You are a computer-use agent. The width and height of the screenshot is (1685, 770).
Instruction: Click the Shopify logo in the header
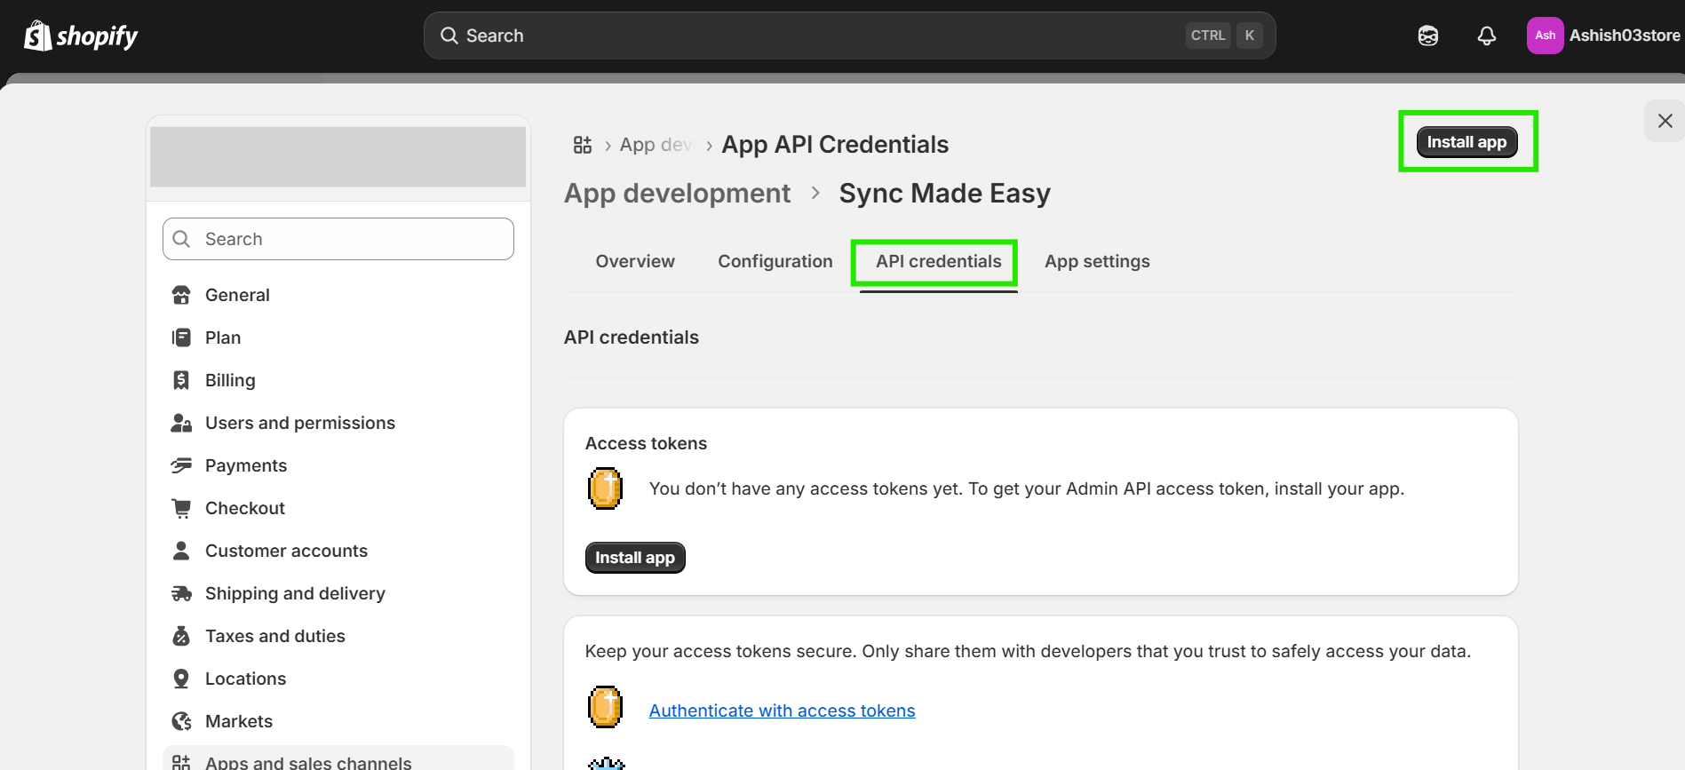click(81, 36)
